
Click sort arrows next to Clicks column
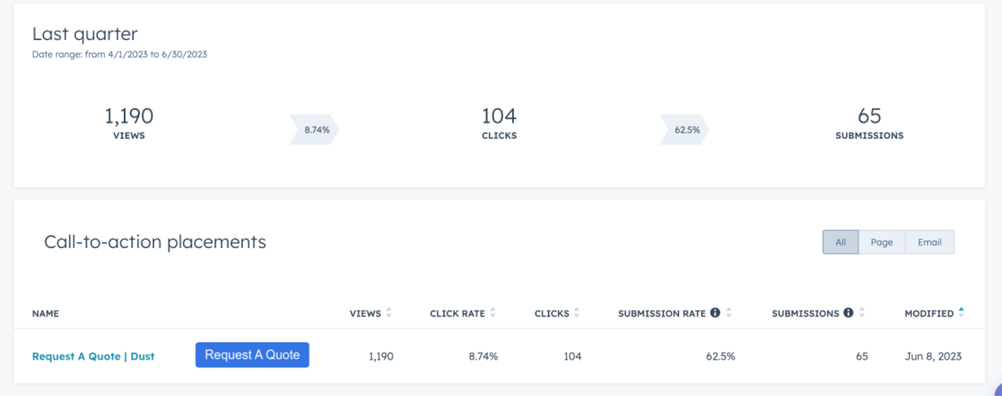pos(577,313)
